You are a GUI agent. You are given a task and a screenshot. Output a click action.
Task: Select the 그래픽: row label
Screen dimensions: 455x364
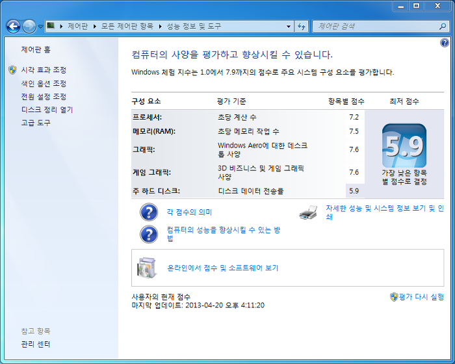tap(144, 149)
